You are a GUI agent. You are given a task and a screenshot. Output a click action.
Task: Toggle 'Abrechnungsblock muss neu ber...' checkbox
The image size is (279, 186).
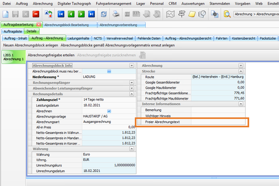[x=109, y=71]
